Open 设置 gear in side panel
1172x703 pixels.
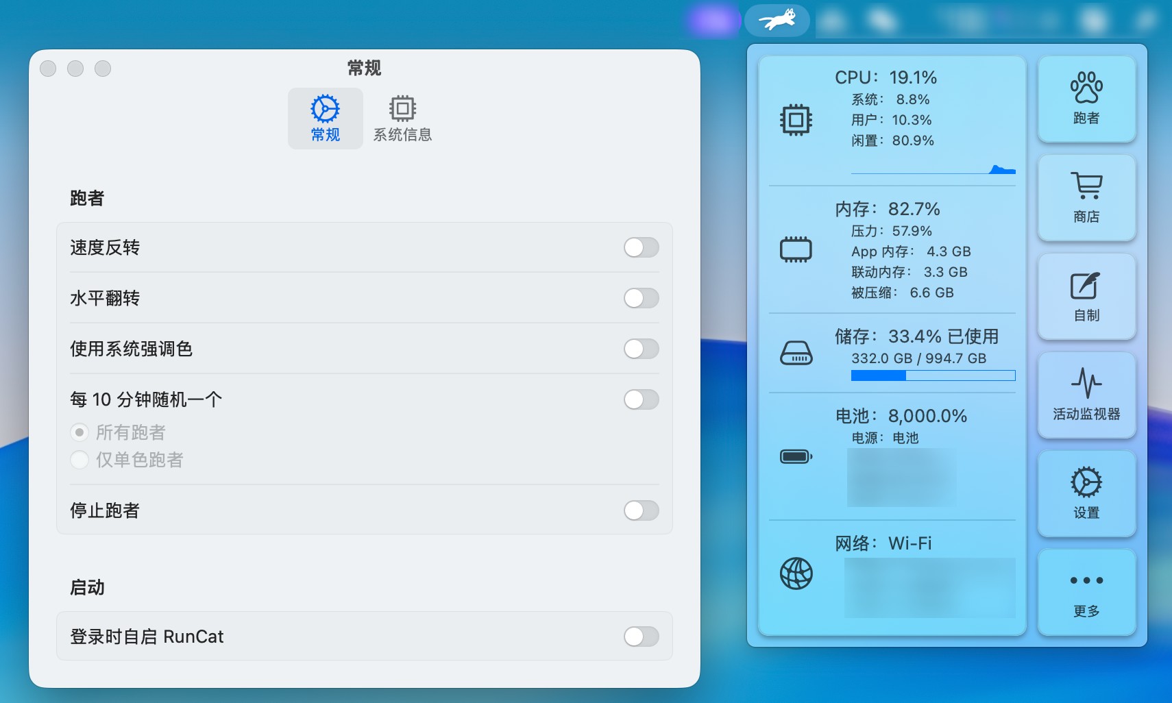click(x=1086, y=493)
